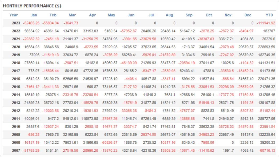Click October 2013 value -51949.13
The image size is (279, 157).
click(x=206, y=103)
